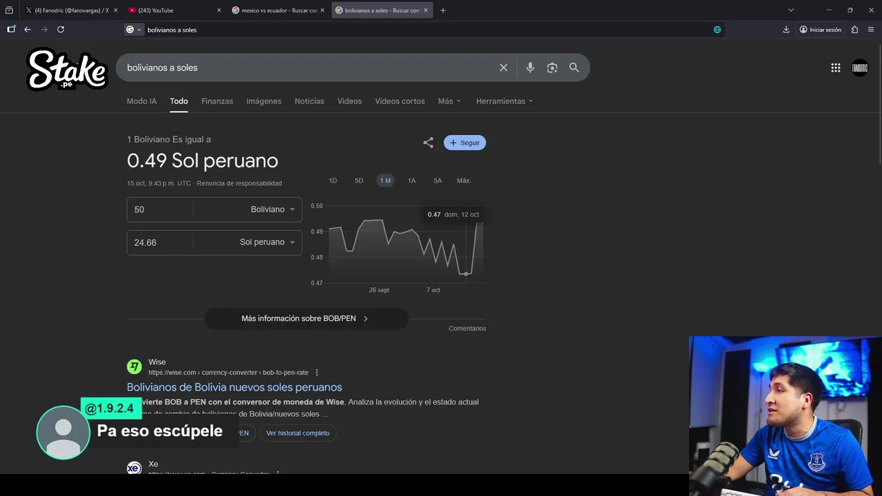Switch to the Videos cortos tab

[400, 101]
